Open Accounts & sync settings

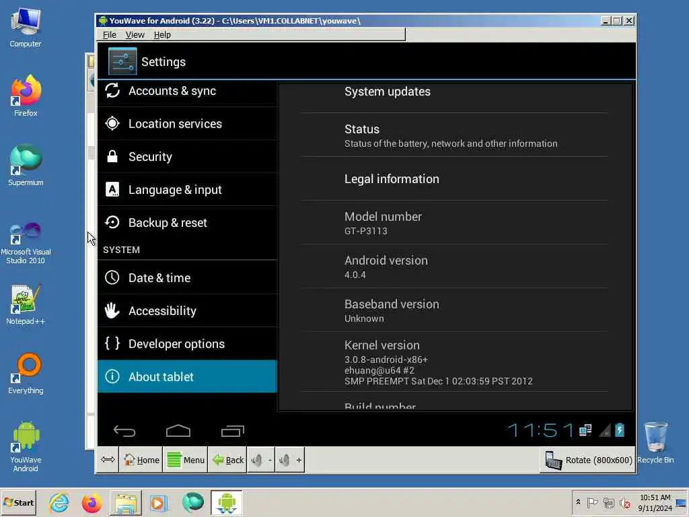tap(188, 91)
